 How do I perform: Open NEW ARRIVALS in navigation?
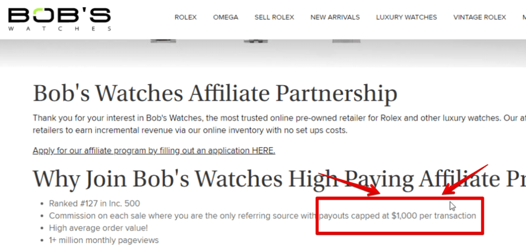coord(335,17)
